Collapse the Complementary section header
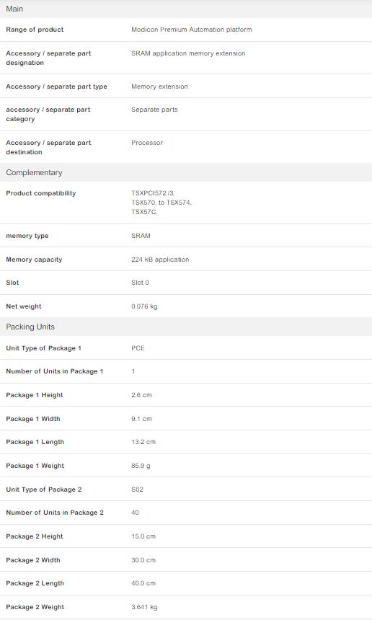The width and height of the screenshot is (372, 620). tap(186, 172)
